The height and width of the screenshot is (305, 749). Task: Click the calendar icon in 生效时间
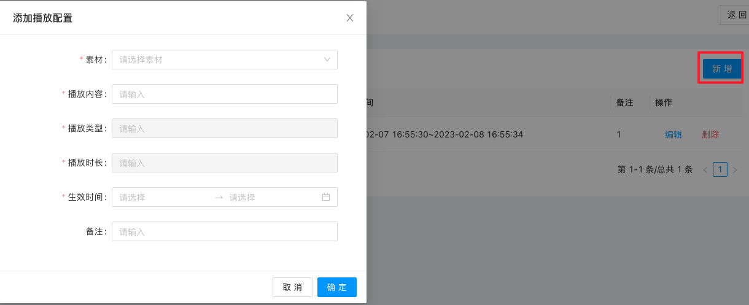tap(326, 197)
